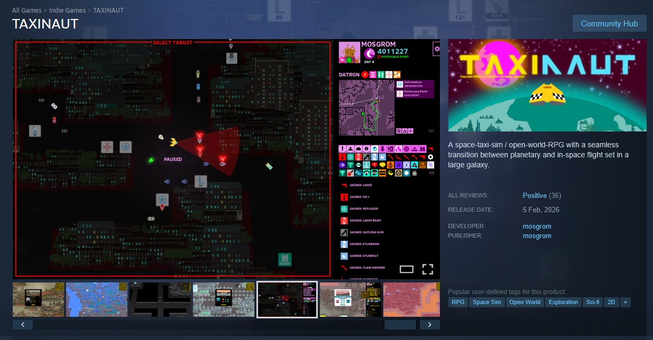Show the pink and orange terrain thumbnail
The height and width of the screenshot is (340, 653).
[x=411, y=299]
